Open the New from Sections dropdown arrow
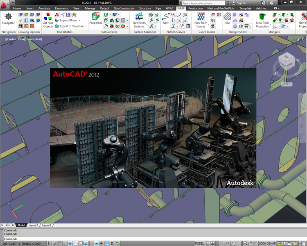This screenshot has height=246, width=307. [147, 25]
